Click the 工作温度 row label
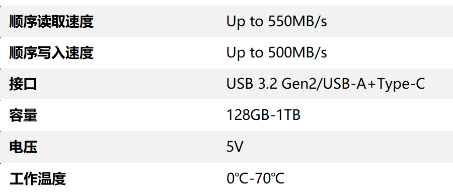Image resolution: width=453 pixels, height=194 pixels. click(38, 178)
